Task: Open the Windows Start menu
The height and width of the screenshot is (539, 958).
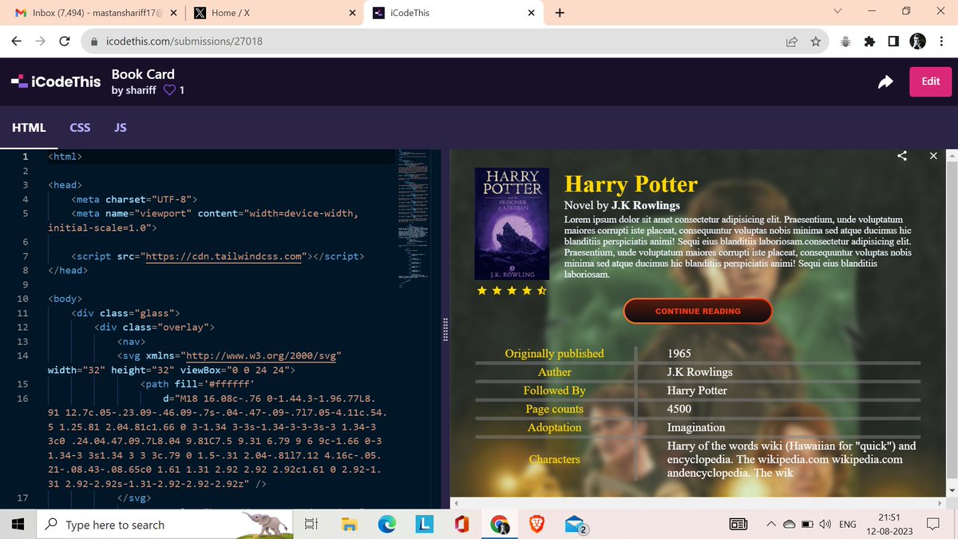Action: [x=17, y=525]
